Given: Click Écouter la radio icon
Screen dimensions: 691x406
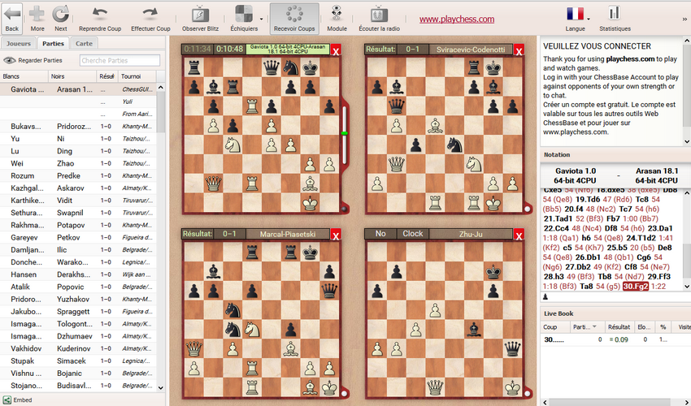Looking at the screenshot, I should pyautogui.click(x=379, y=14).
